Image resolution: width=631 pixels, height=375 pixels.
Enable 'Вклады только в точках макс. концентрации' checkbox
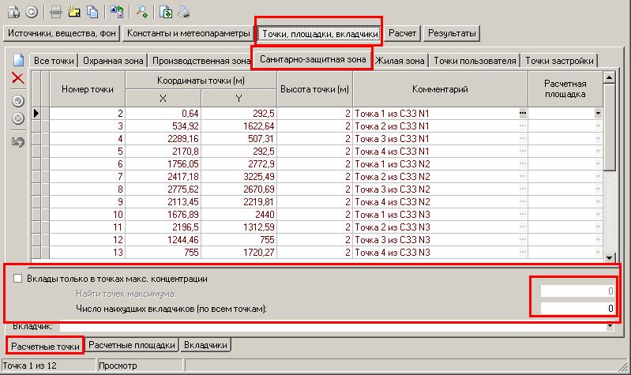[x=17, y=279]
